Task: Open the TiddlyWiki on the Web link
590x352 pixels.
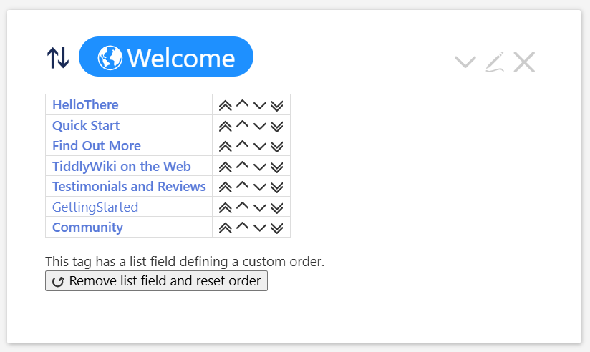Action: tap(122, 167)
